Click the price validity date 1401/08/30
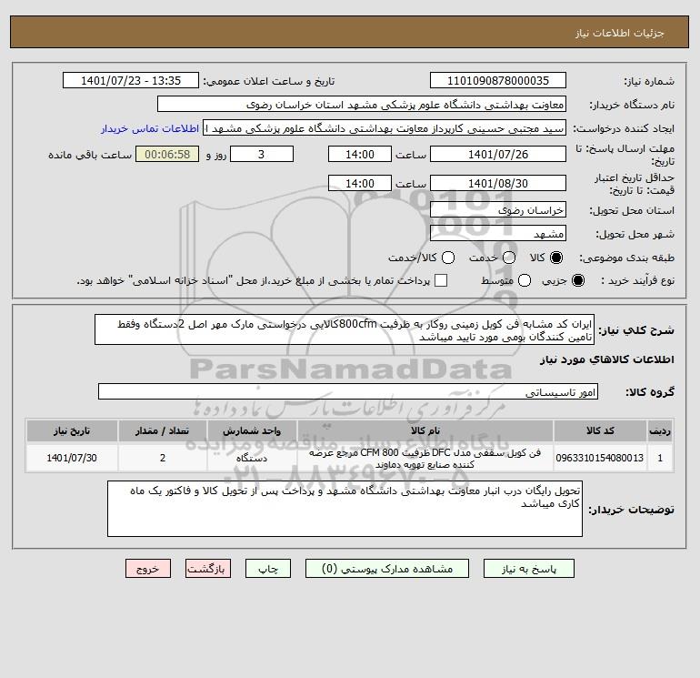700x678 pixels. tap(498, 183)
